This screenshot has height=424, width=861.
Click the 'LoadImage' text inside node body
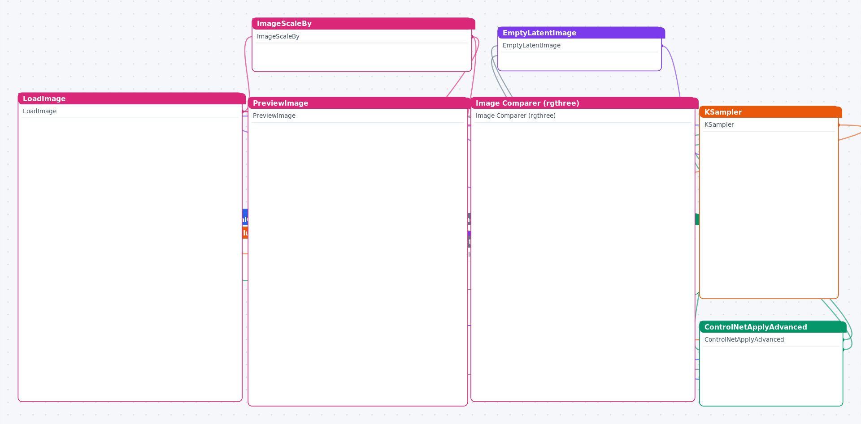point(39,111)
